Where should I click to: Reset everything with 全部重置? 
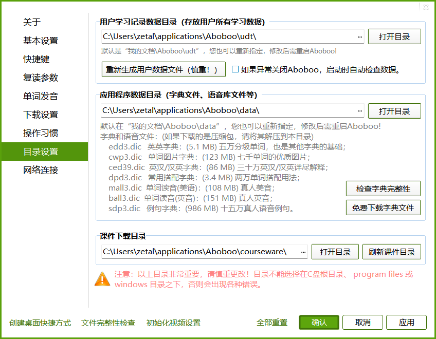pyautogui.click(x=271, y=323)
